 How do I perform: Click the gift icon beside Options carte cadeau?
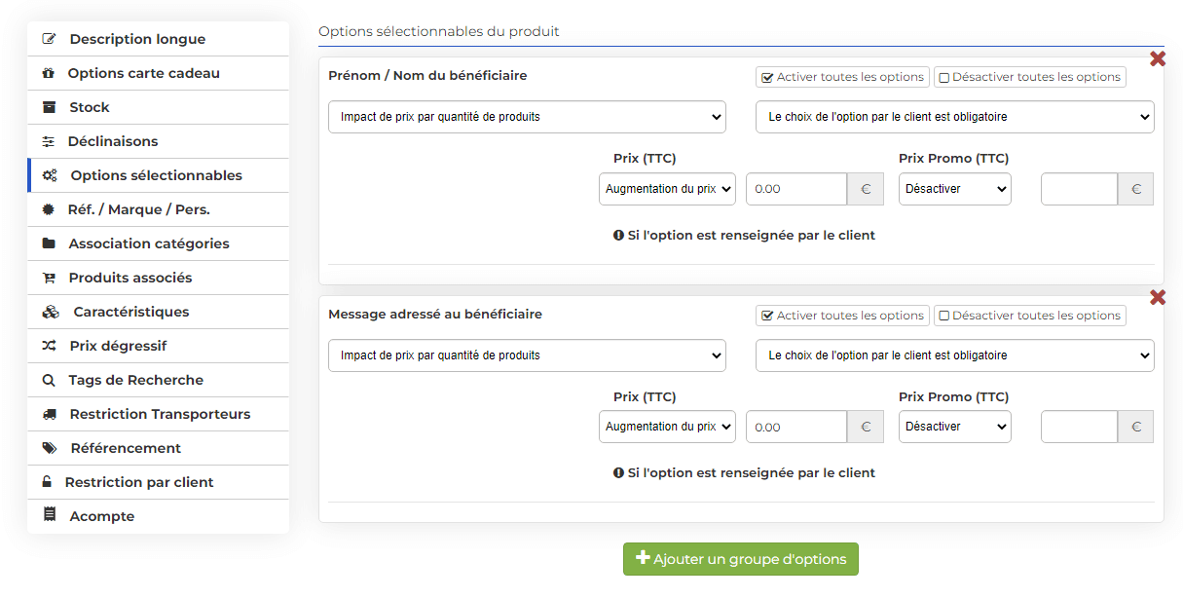click(49, 73)
